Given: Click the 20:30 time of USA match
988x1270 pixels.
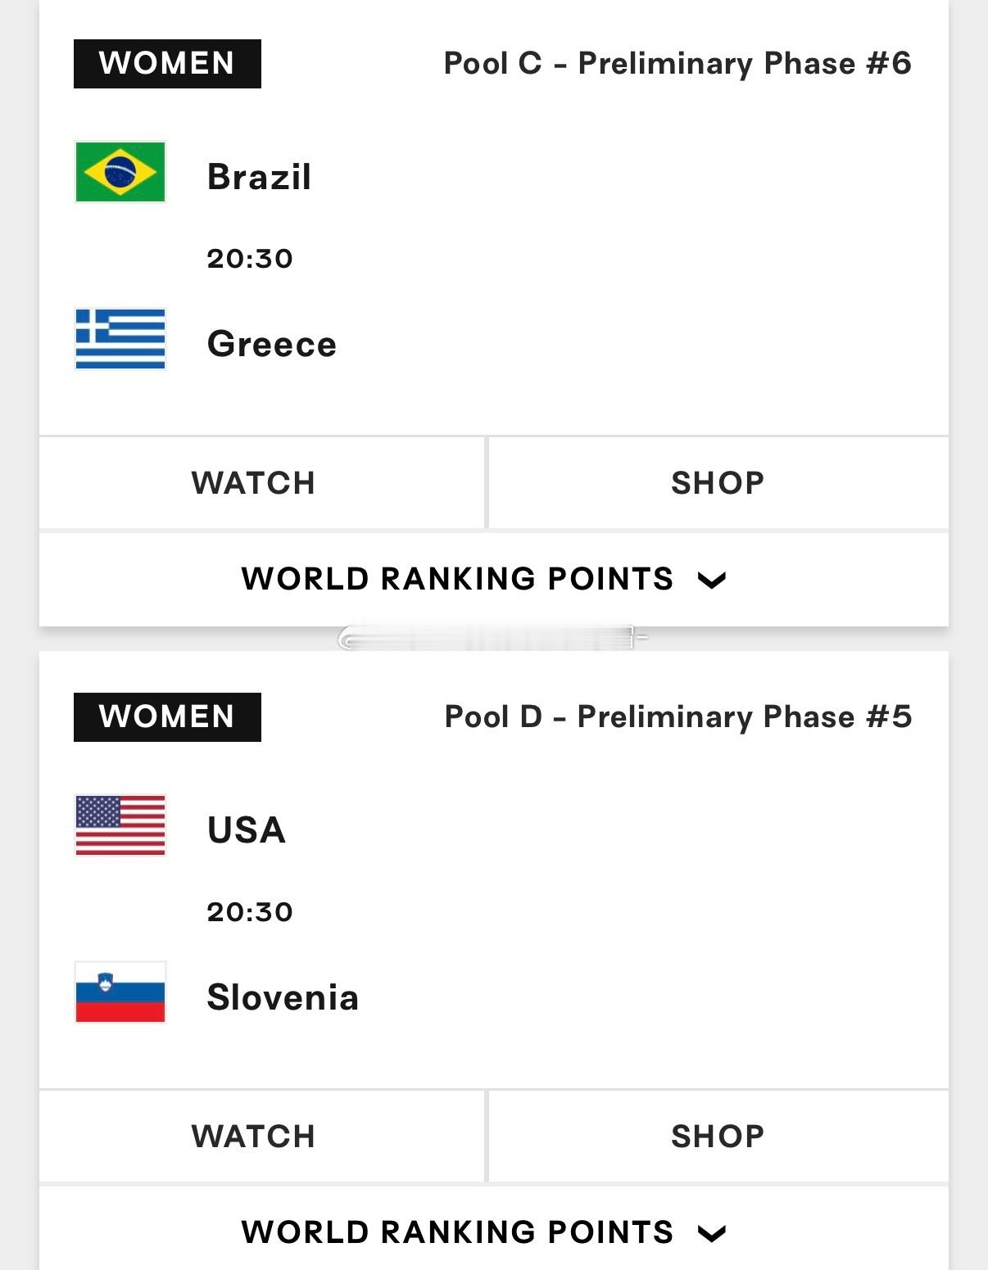Looking at the screenshot, I should [250, 912].
